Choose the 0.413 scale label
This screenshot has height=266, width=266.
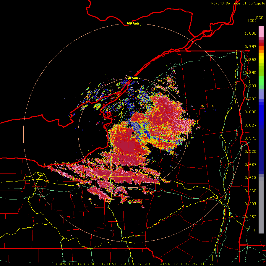[x=250, y=178]
